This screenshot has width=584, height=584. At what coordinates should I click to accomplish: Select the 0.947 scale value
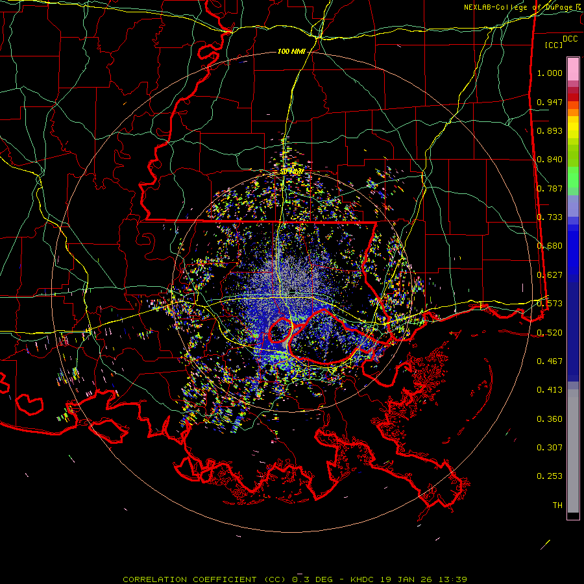pyautogui.click(x=550, y=102)
